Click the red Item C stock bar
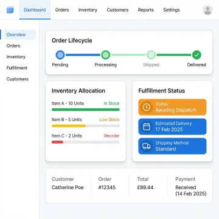219x219 pixels. (x=57, y=142)
